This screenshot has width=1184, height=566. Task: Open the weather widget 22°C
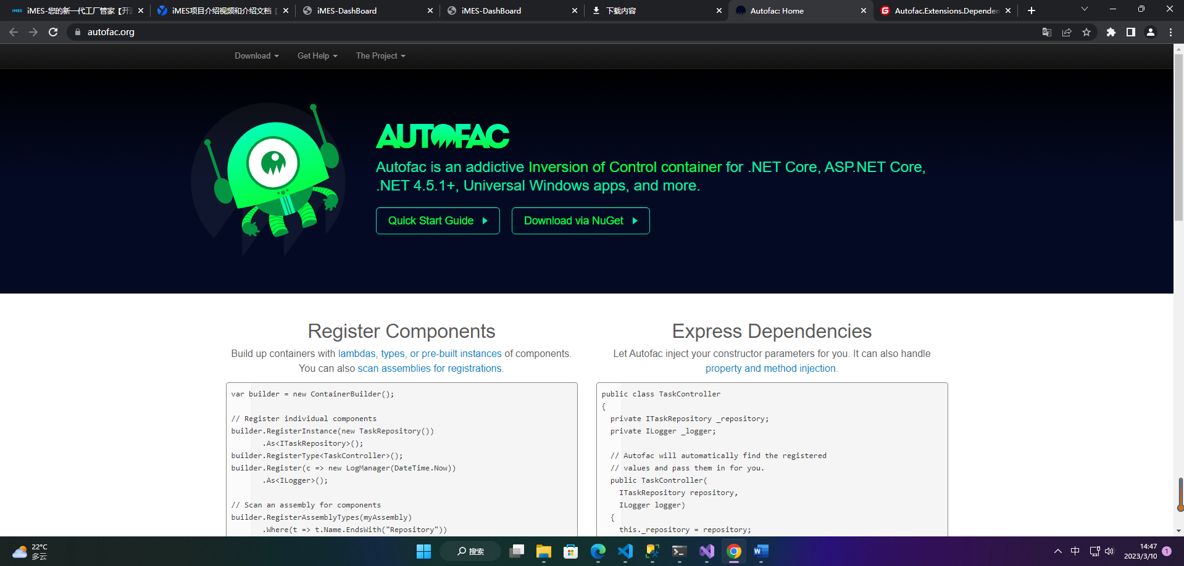31,551
